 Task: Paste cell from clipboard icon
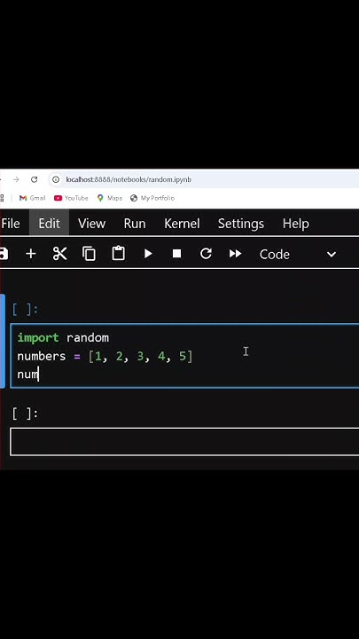point(118,254)
